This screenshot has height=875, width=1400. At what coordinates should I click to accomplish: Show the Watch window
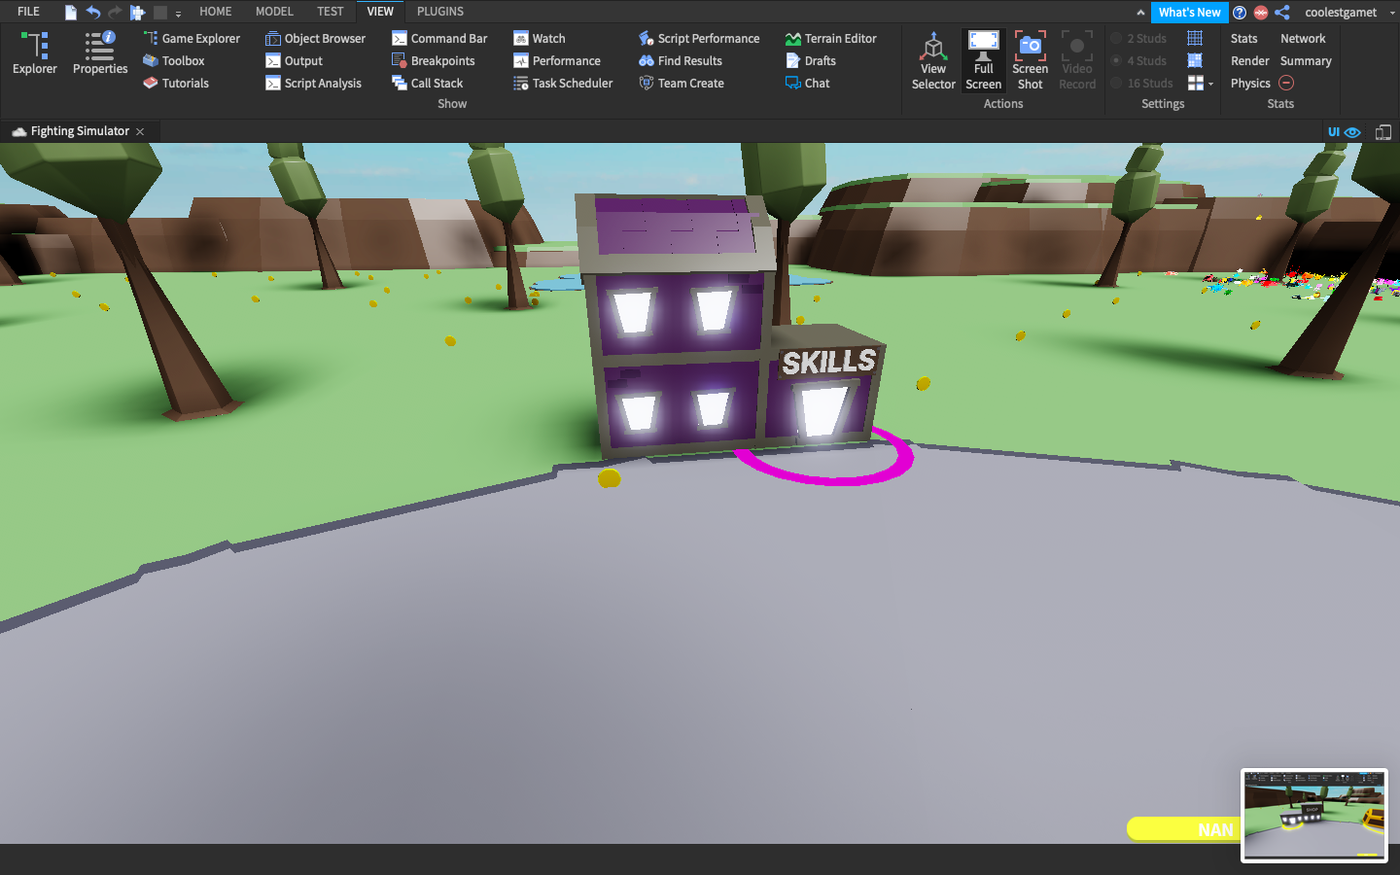tap(539, 38)
